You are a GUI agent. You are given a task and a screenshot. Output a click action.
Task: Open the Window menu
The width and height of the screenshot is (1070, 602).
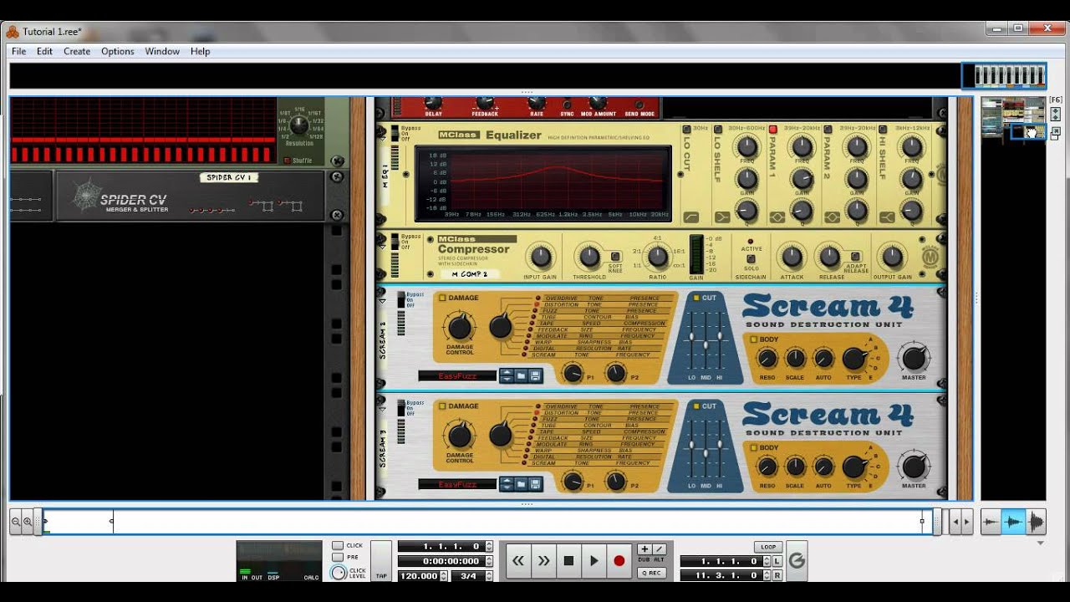(162, 51)
